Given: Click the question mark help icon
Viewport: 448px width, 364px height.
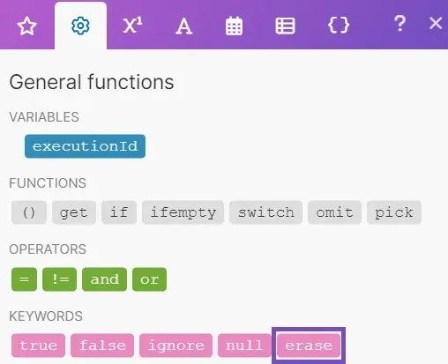Looking at the screenshot, I should pyautogui.click(x=399, y=24).
